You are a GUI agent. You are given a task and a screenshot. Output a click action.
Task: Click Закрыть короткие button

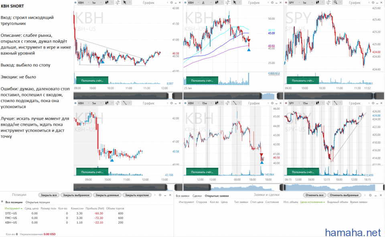[x=137, y=195]
